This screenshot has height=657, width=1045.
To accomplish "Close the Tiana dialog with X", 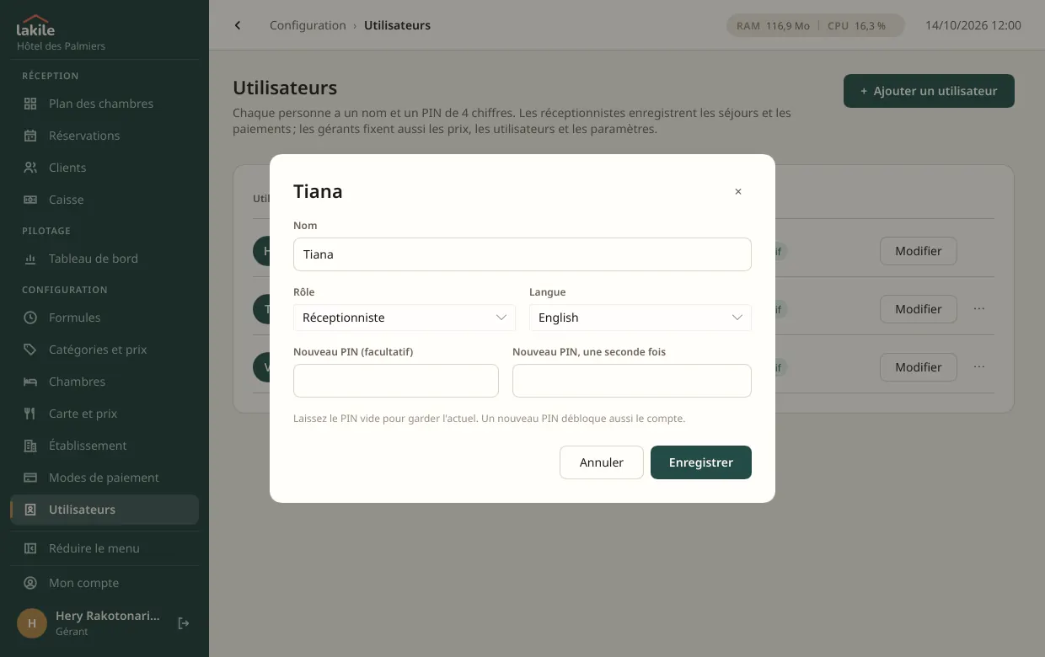I will (x=738, y=191).
